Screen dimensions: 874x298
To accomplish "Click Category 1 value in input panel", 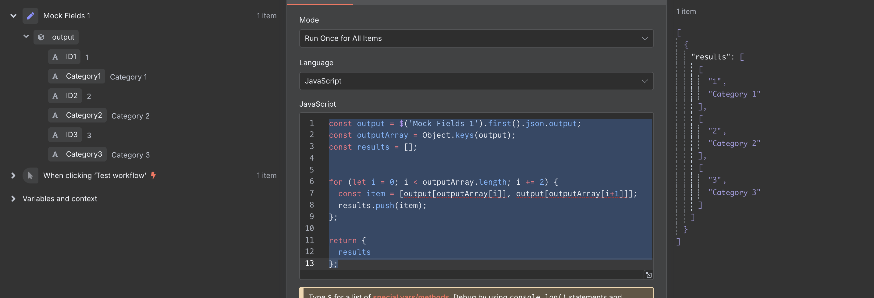I will (129, 77).
